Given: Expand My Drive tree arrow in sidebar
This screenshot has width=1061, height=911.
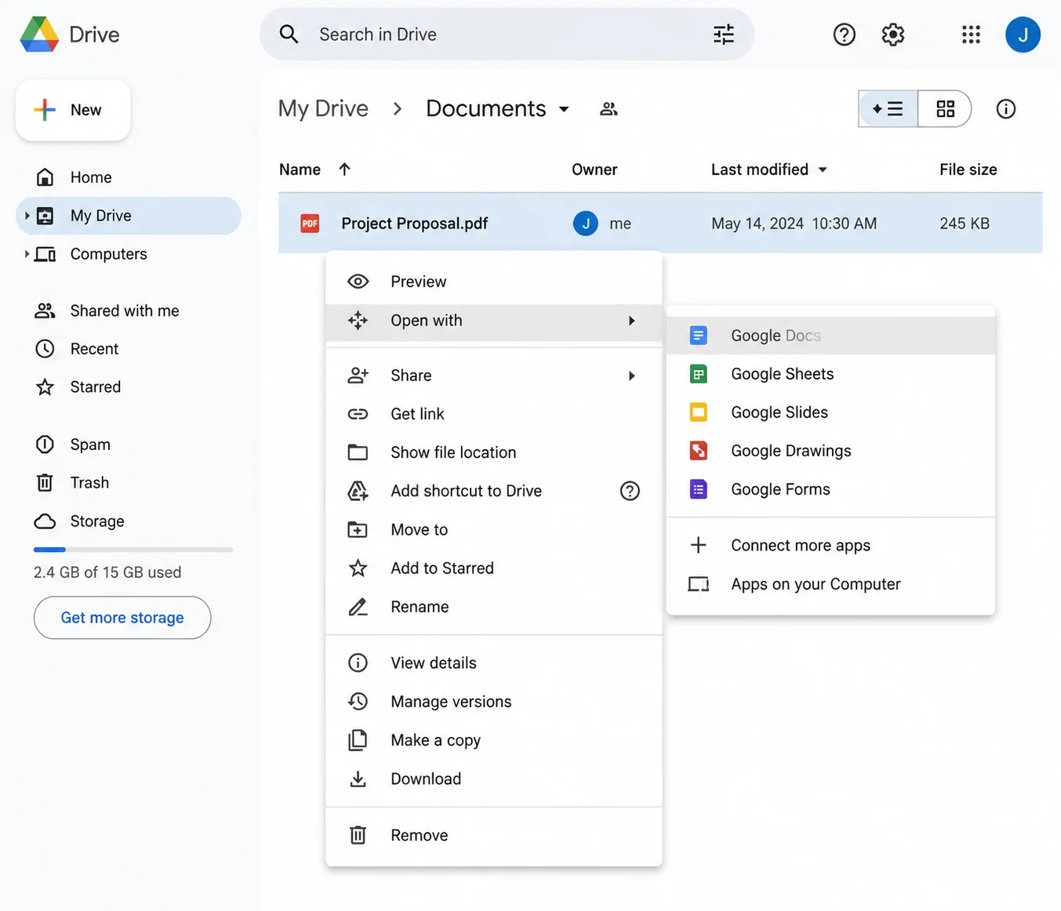Looking at the screenshot, I should 27,216.
